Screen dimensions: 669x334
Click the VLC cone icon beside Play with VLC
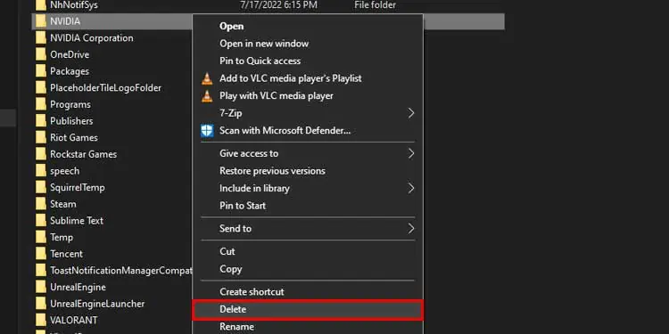(x=207, y=96)
